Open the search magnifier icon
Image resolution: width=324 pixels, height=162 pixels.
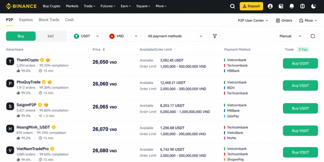(x=233, y=6)
